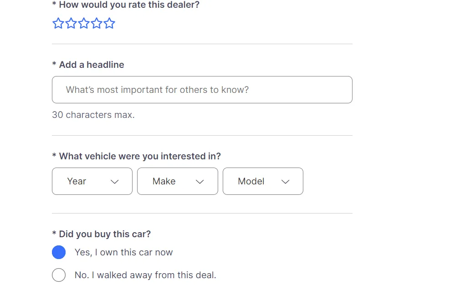This screenshot has width=465, height=285.
Task: Click the middle star of the rating row
Action: click(x=83, y=23)
